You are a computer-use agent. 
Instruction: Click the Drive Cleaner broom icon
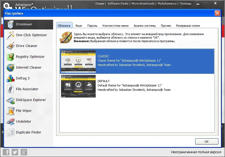(x=11, y=46)
